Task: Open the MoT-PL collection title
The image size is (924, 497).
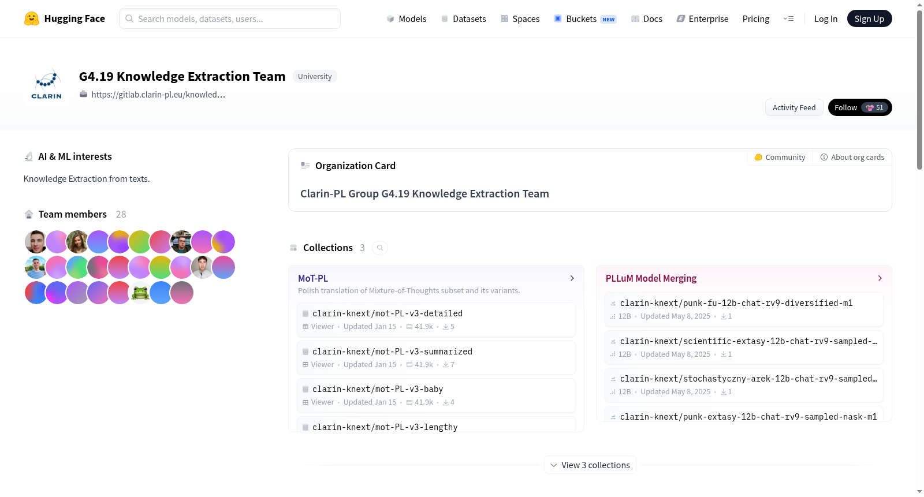Action: pos(313,278)
